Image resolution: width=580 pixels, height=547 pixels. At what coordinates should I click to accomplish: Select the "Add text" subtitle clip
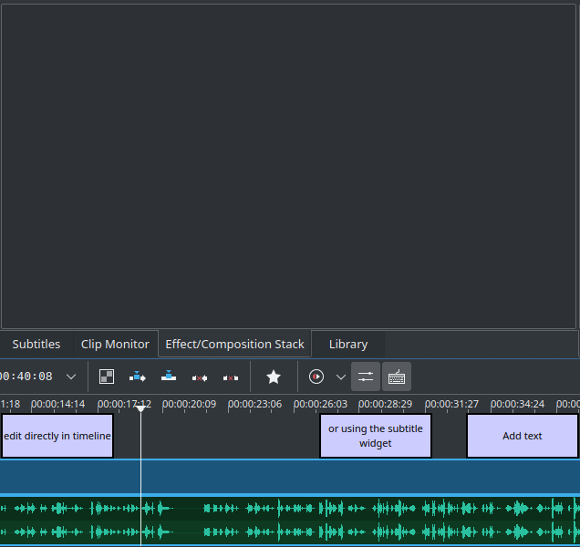pos(523,436)
